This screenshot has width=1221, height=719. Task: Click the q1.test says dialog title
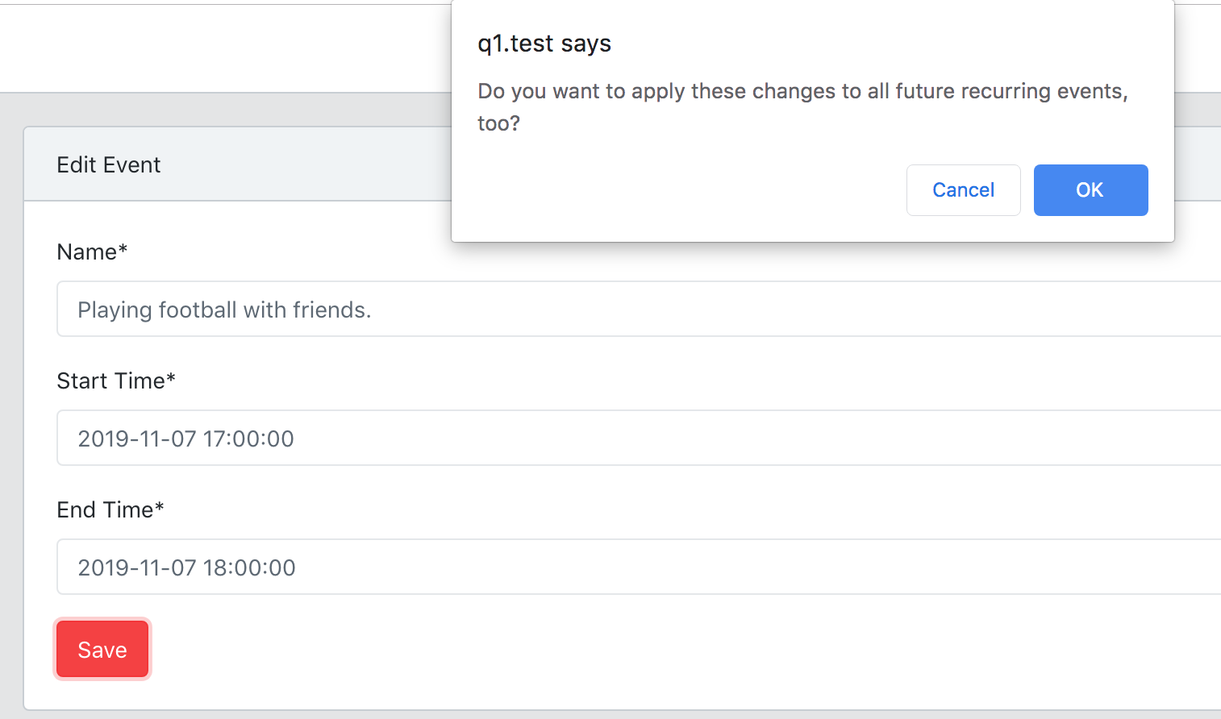tap(544, 44)
